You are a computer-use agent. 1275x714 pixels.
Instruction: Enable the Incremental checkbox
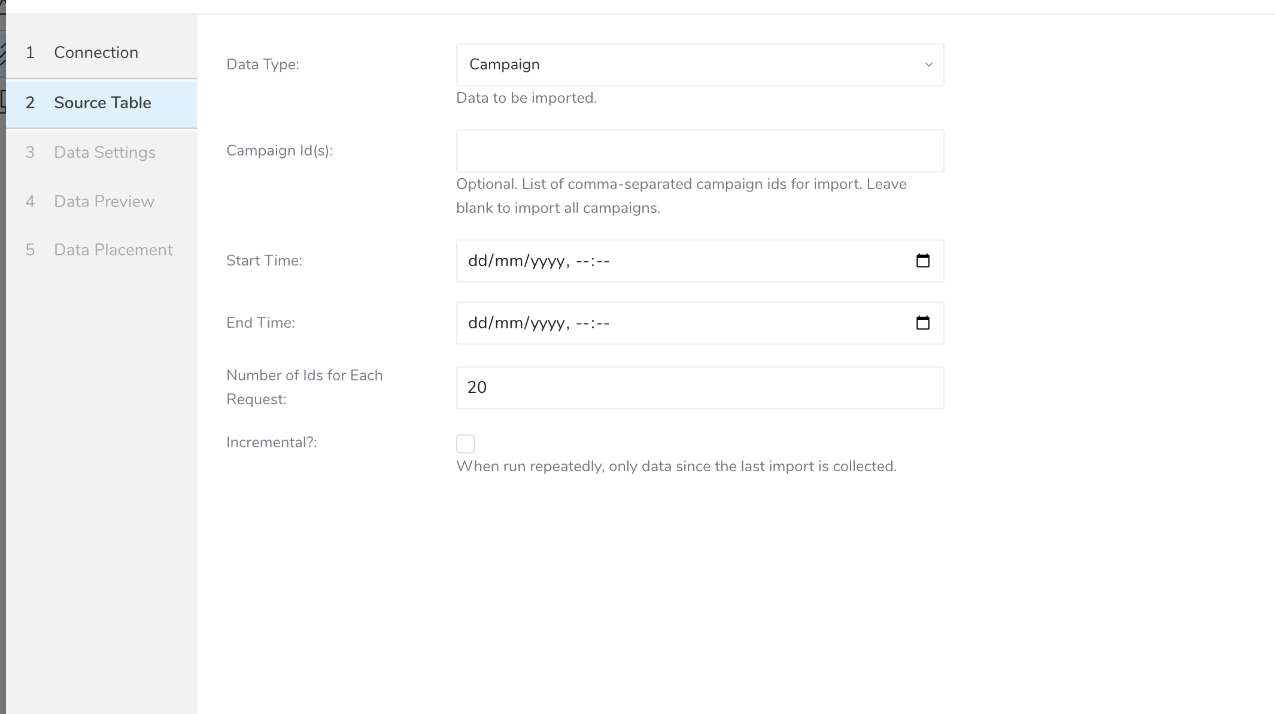click(465, 444)
